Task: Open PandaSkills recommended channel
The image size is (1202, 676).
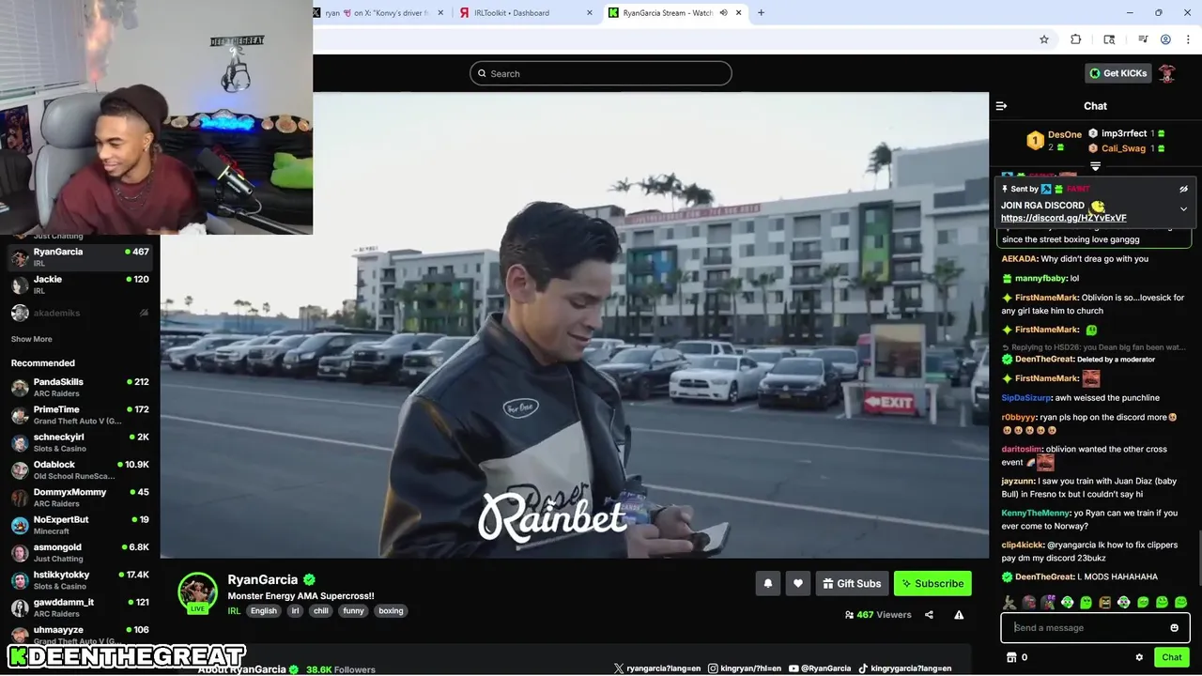Action: 80,387
